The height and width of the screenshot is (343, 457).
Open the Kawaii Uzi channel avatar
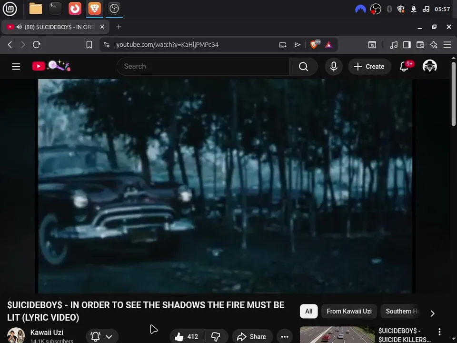16,335
